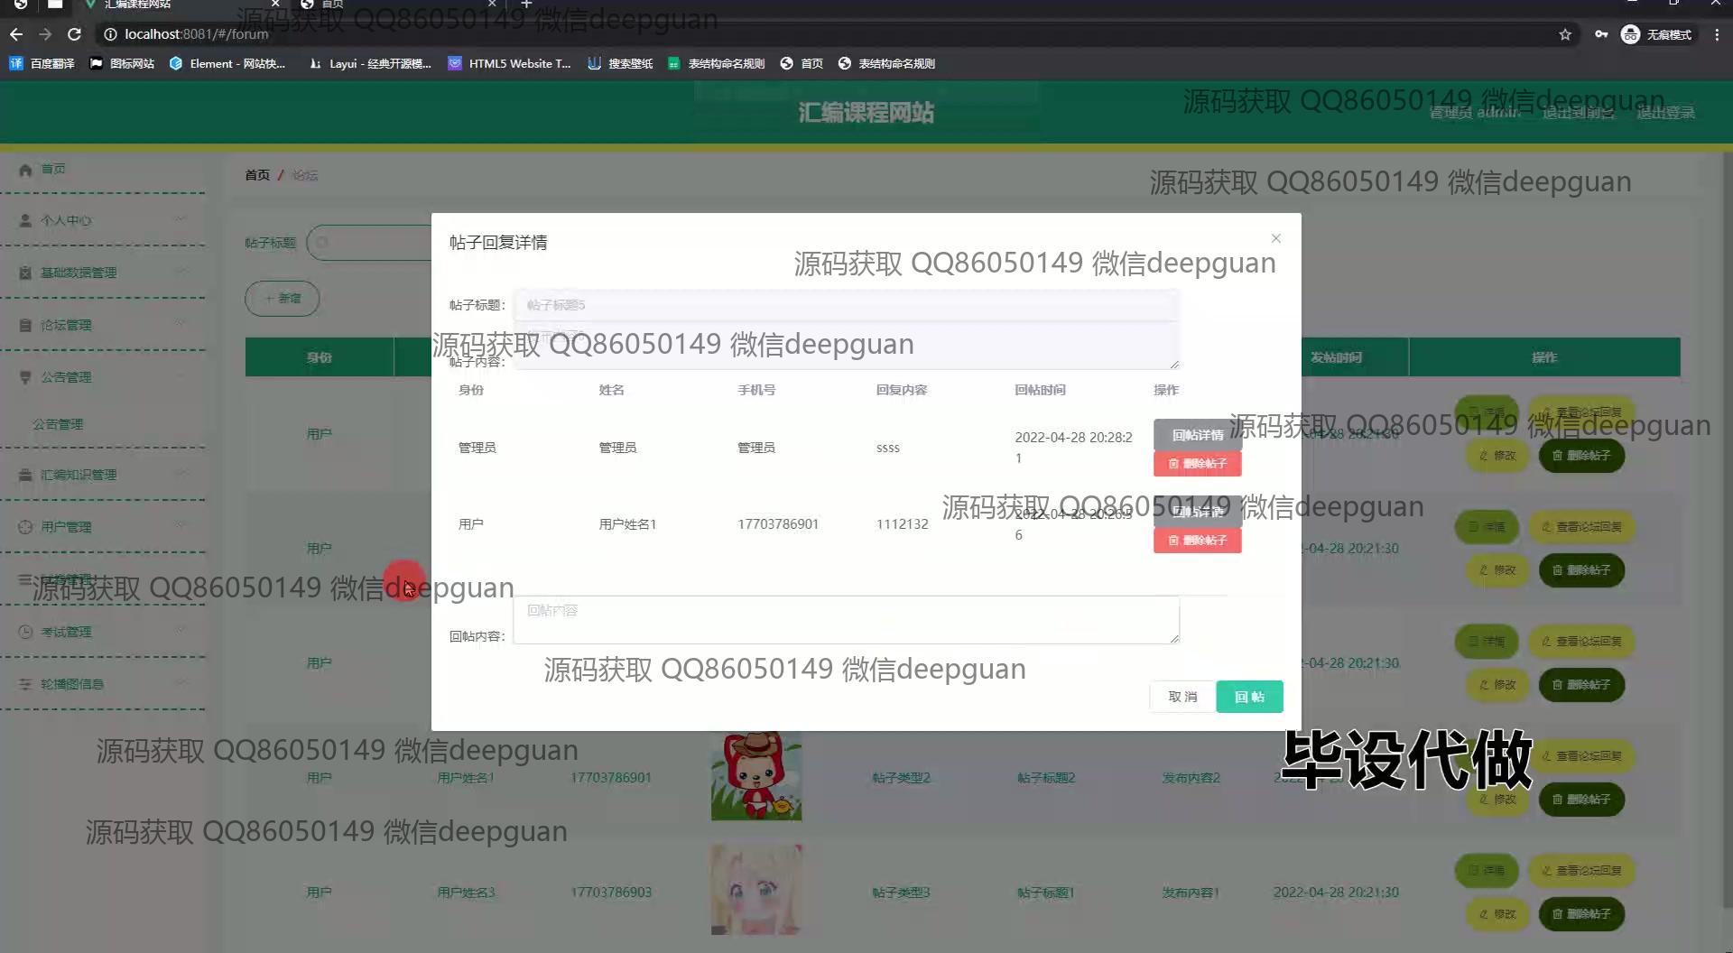This screenshot has height=953, width=1733.
Task: Click the 详情 button in the 用户姓名3 row
Action: point(1487,871)
